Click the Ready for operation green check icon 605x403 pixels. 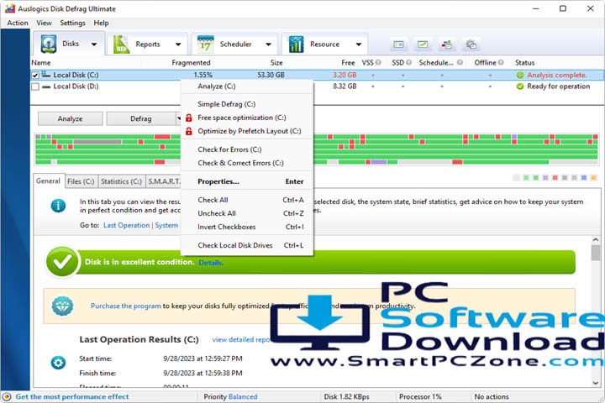point(520,86)
